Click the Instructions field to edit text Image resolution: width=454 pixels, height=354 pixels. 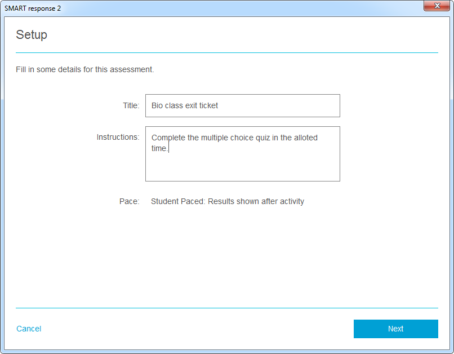click(242, 152)
